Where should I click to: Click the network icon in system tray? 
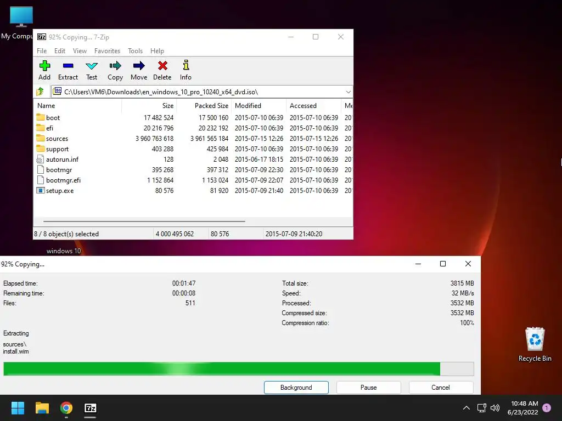click(481, 408)
